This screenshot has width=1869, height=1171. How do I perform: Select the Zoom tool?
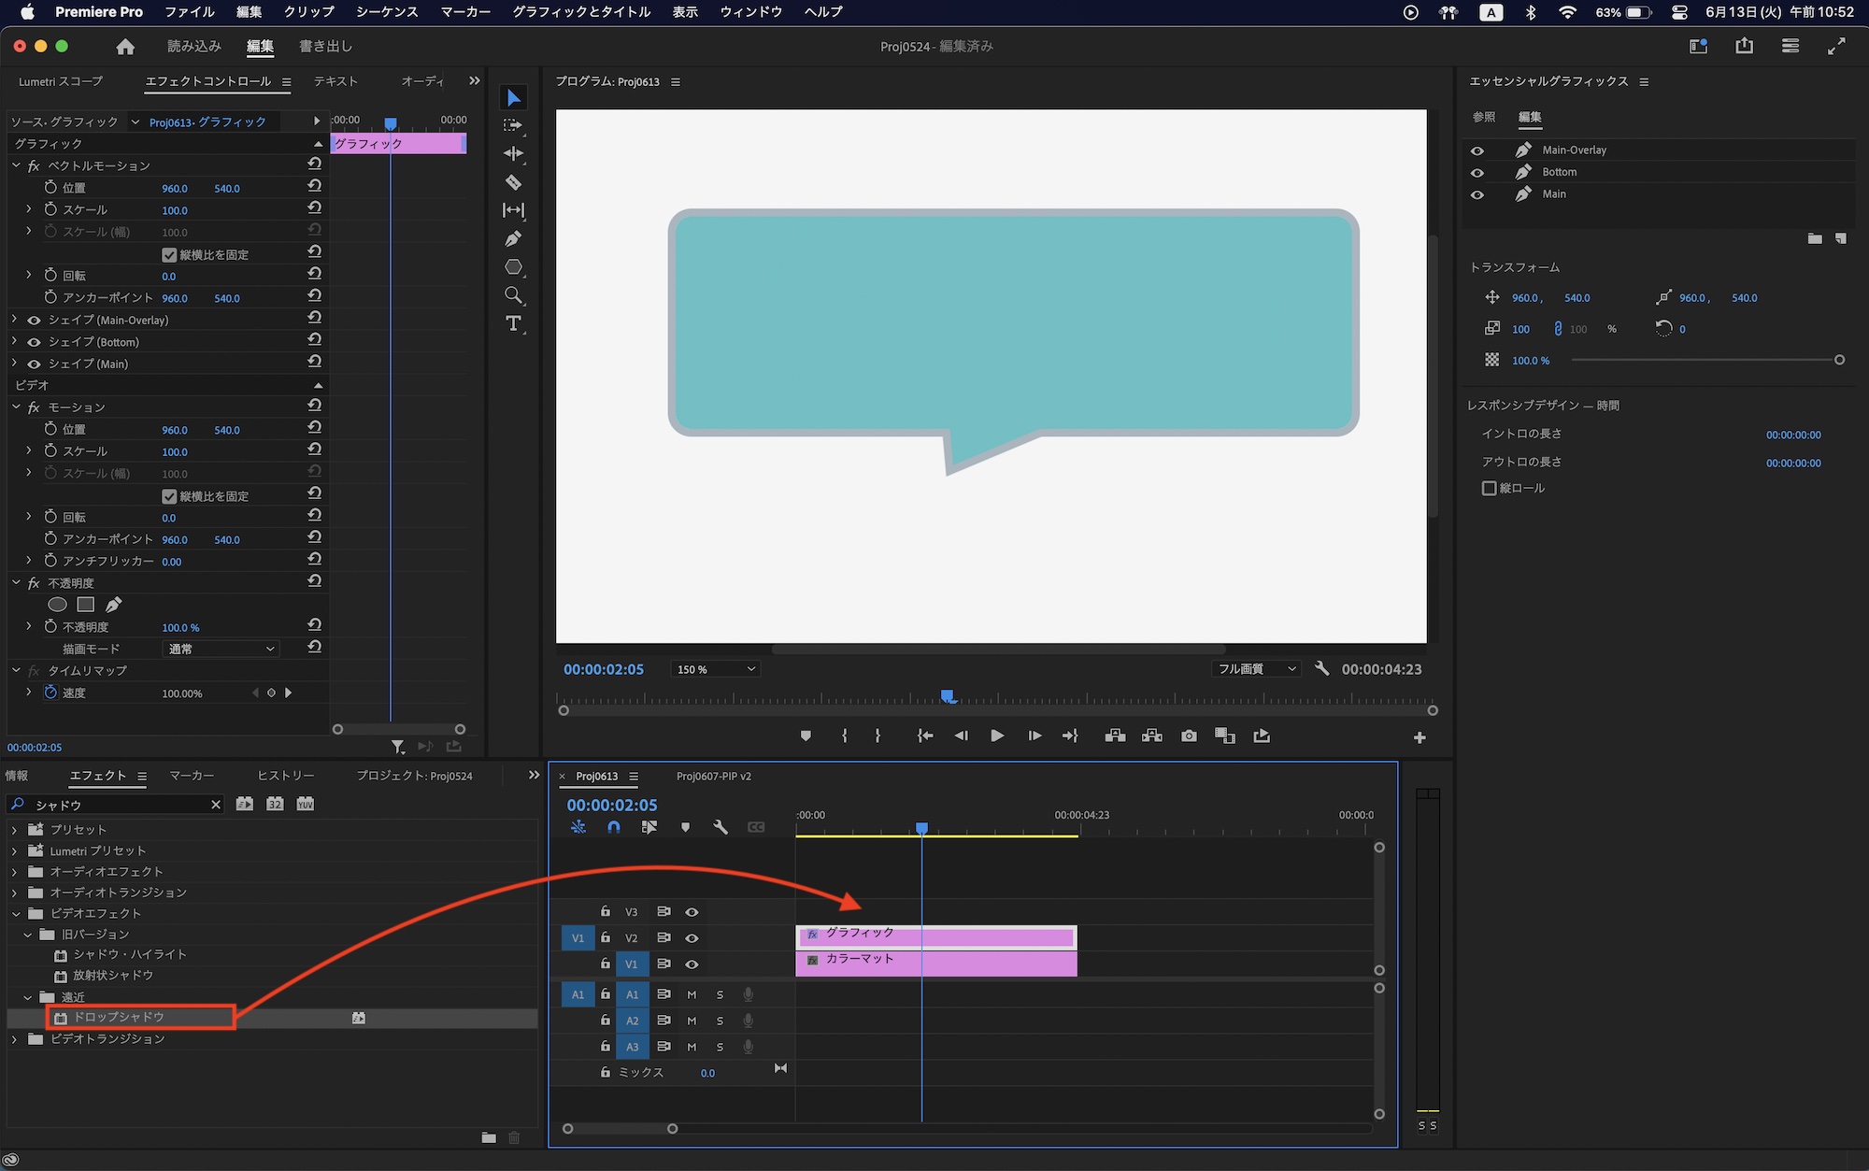pos(513,295)
